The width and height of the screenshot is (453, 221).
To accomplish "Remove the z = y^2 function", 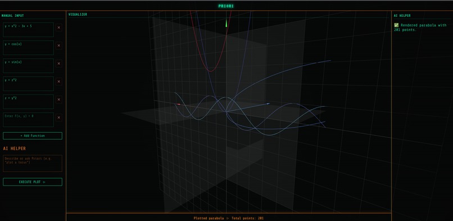I will coord(59,100).
